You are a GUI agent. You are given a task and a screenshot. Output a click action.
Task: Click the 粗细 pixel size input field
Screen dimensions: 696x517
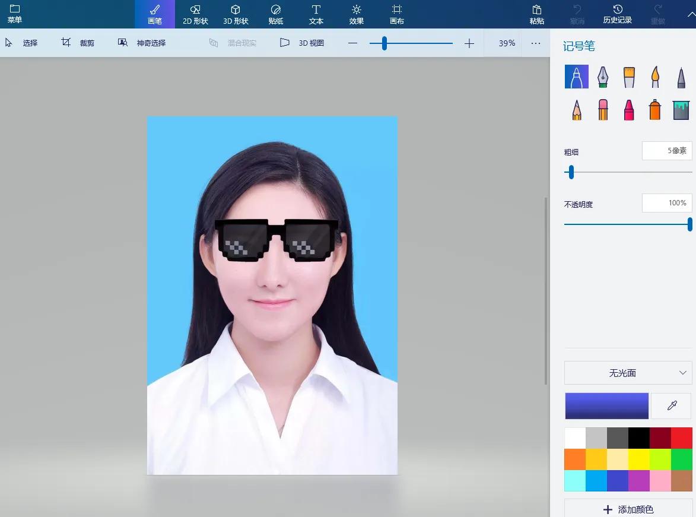click(x=667, y=150)
